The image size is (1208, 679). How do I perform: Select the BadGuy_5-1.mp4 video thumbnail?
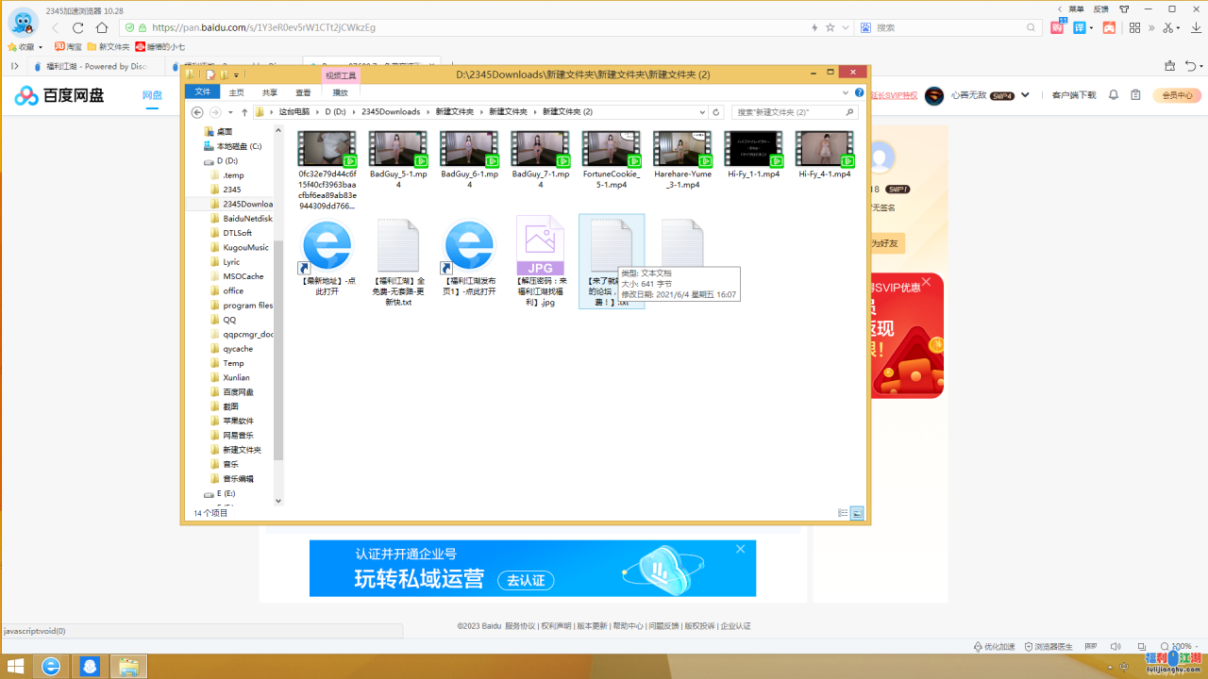397,149
